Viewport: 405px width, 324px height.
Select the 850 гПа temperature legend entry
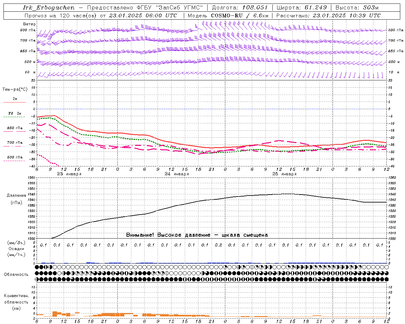click(15, 129)
